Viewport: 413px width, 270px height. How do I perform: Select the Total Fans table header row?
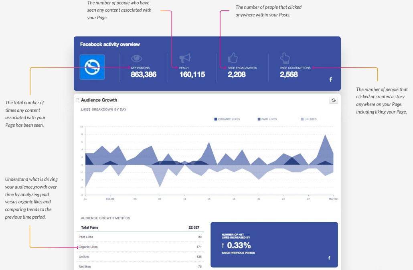[x=140, y=227]
